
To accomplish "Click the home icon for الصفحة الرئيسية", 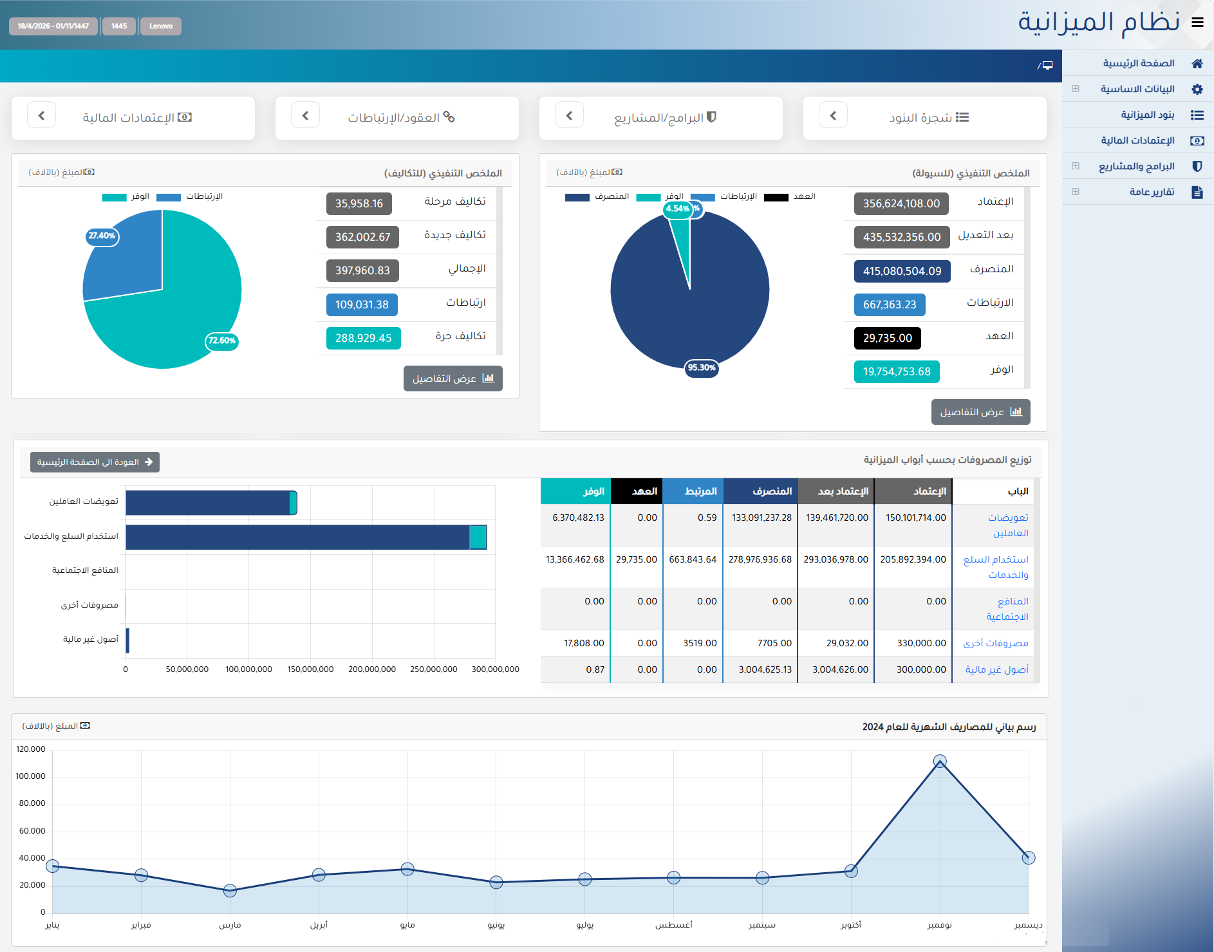I will click(1197, 63).
